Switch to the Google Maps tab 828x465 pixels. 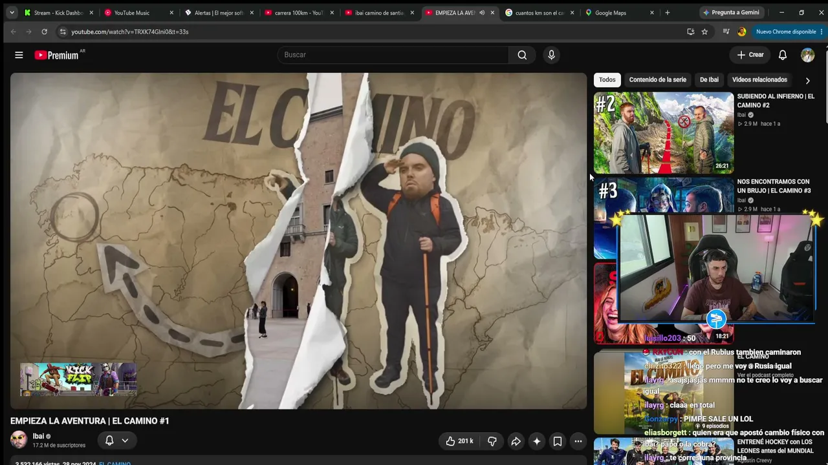620,12
